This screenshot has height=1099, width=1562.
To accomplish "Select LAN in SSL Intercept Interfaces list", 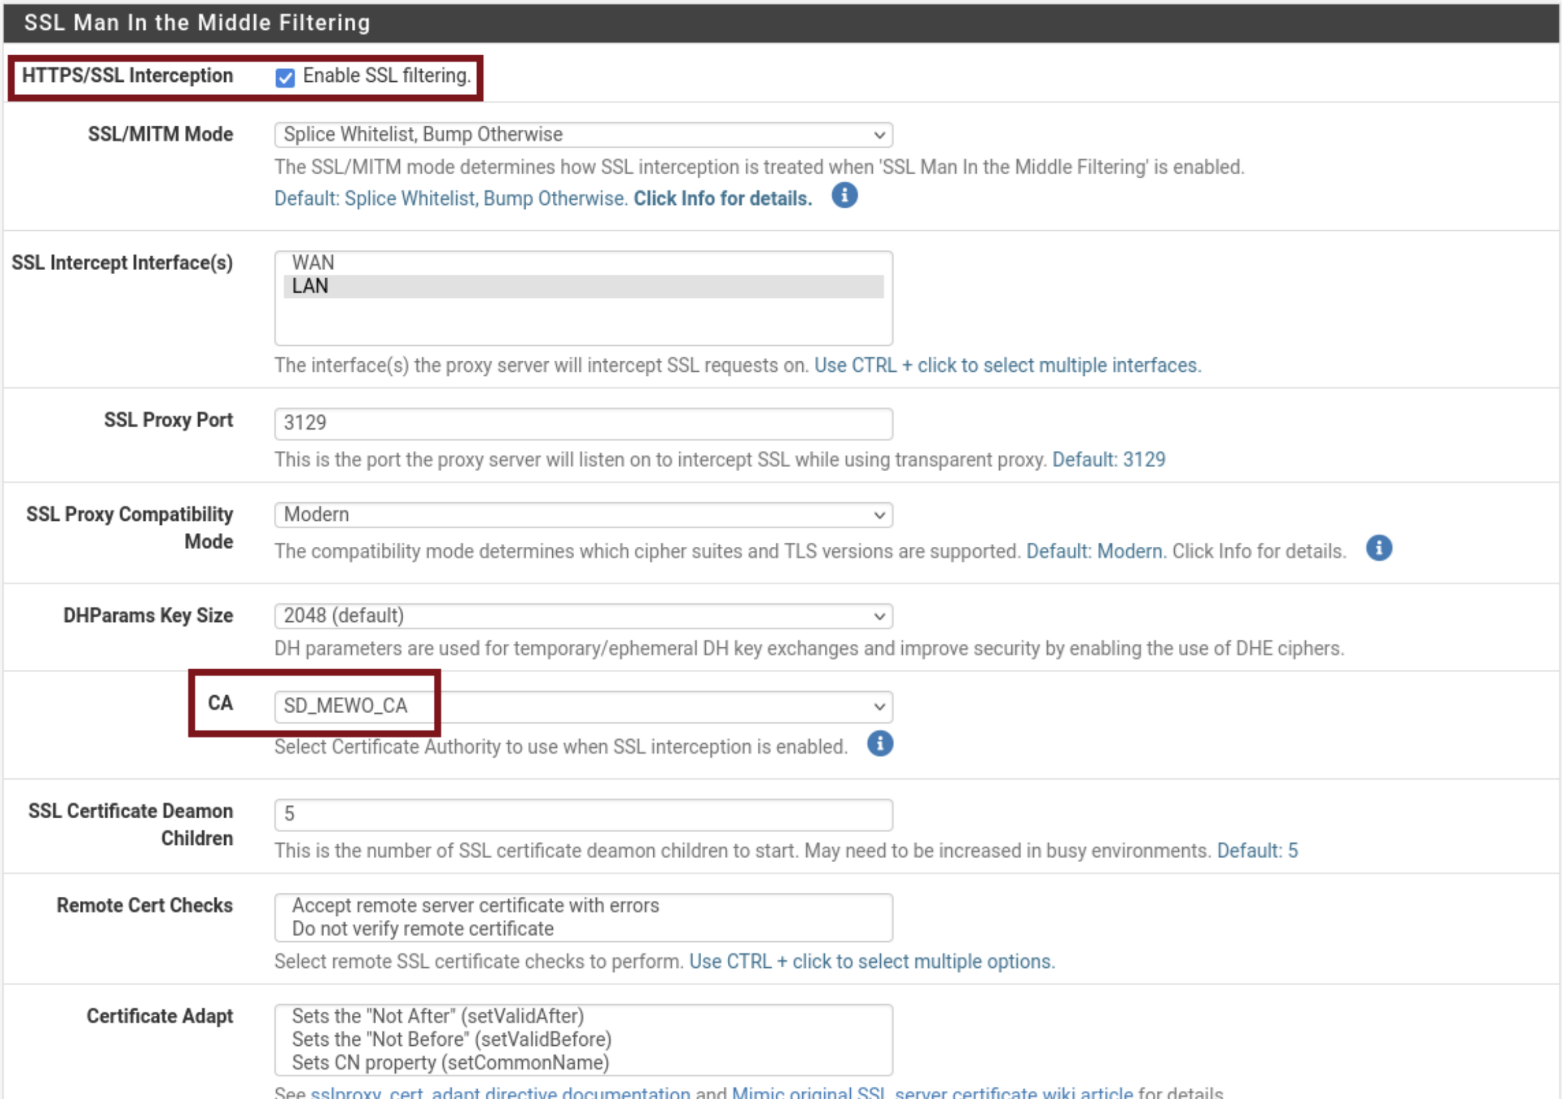I will [x=310, y=287].
